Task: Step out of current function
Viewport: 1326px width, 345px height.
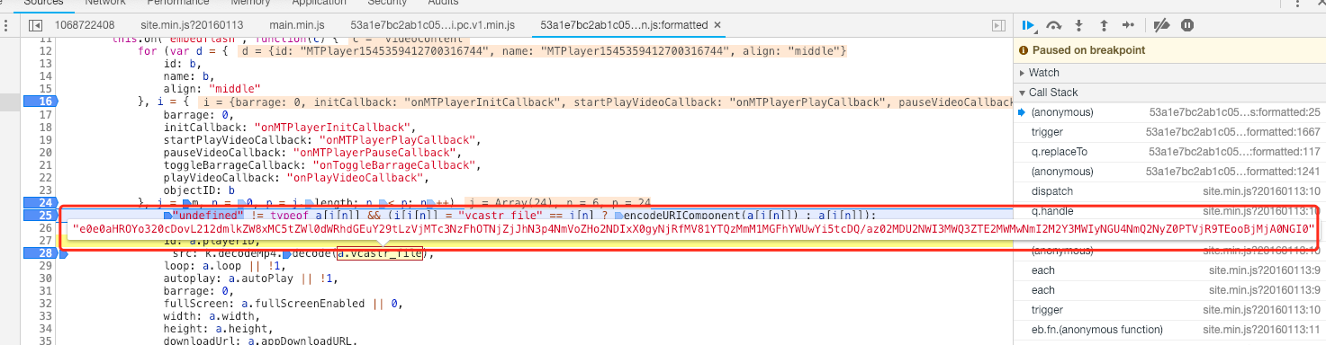Action: pos(1103,26)
